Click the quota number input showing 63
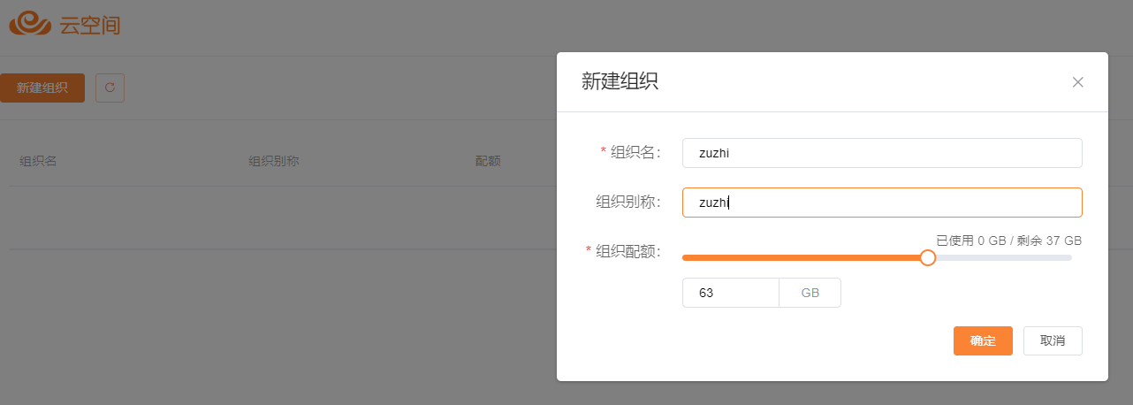The image size is (1133, 405). pyautogui.click(x=730, y=293)
